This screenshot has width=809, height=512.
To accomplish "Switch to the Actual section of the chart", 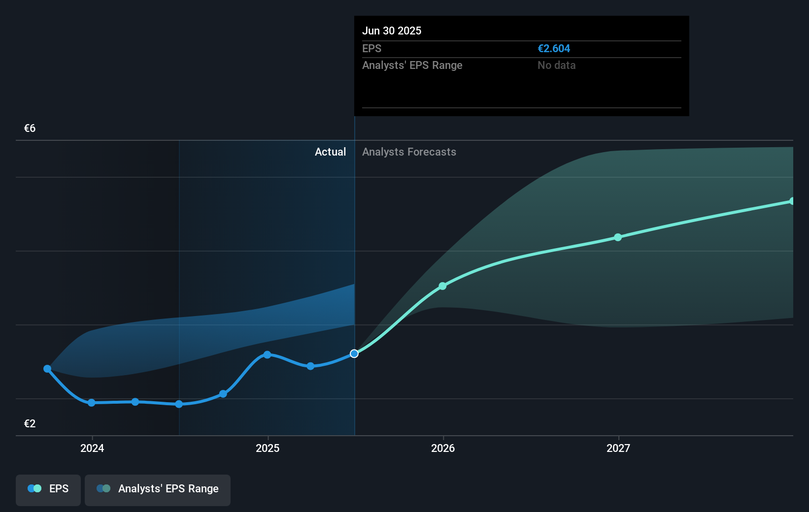I will point(330,152).
